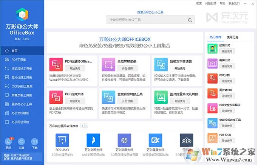Click 开始使用 button beside PDF OCR
The height and width of the screenshot is (165, 258).
[227, 140]
